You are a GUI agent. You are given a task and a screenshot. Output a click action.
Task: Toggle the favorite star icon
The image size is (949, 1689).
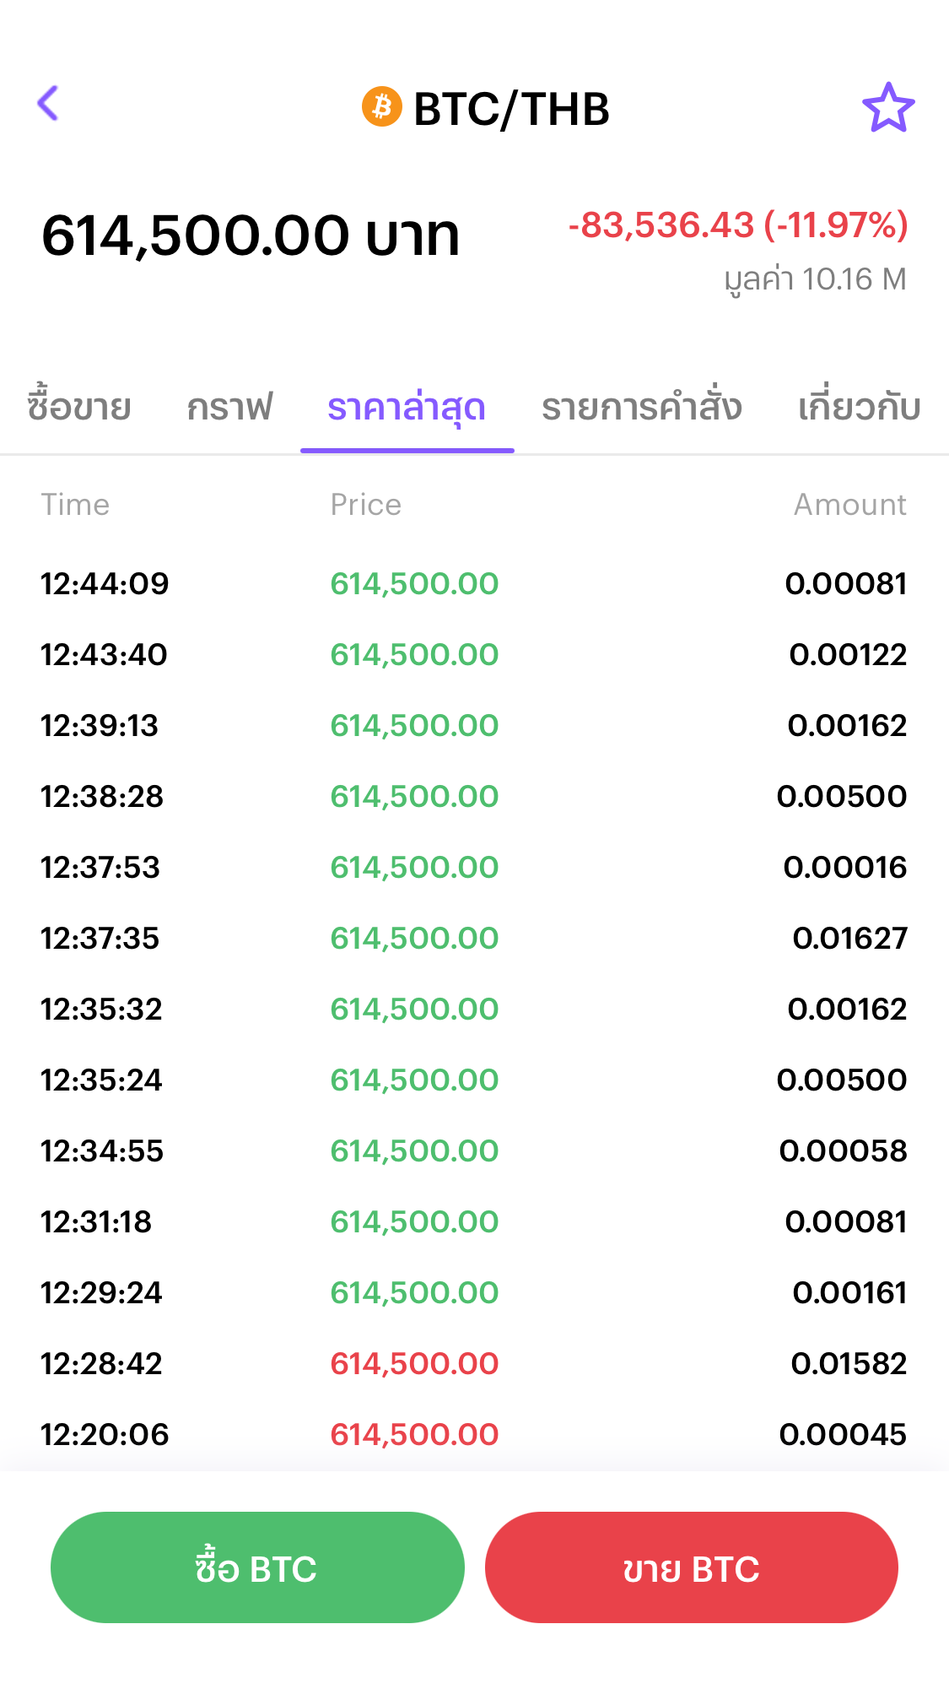click(887, 108)
